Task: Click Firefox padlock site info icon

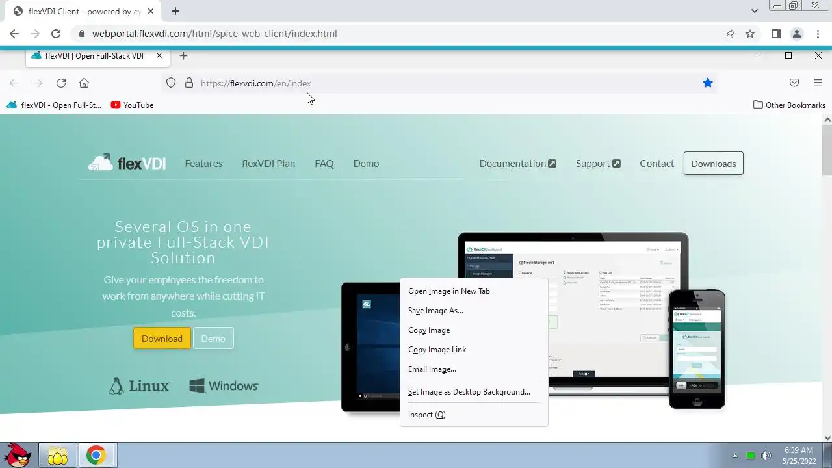Action: (189, 83)
